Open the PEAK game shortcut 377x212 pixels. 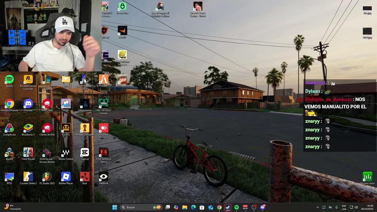(x=66, y=105)
